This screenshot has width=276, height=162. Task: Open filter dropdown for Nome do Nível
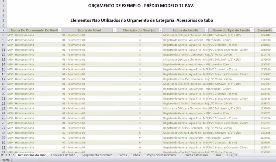point(115,30)
